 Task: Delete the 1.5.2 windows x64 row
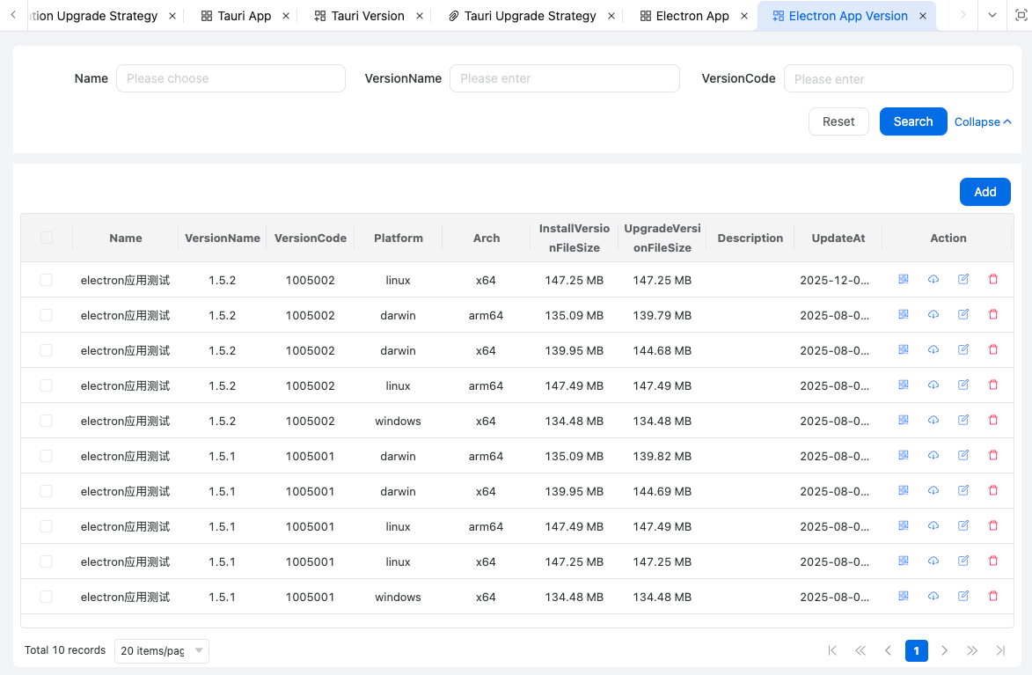993,420
